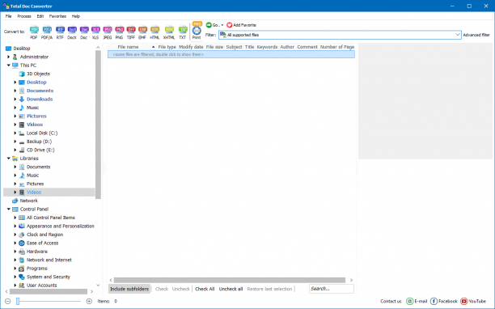Viewport: 495px width, 309px height.
Task: Open the Filter dropdown list
Action: (x=458, y=35)
